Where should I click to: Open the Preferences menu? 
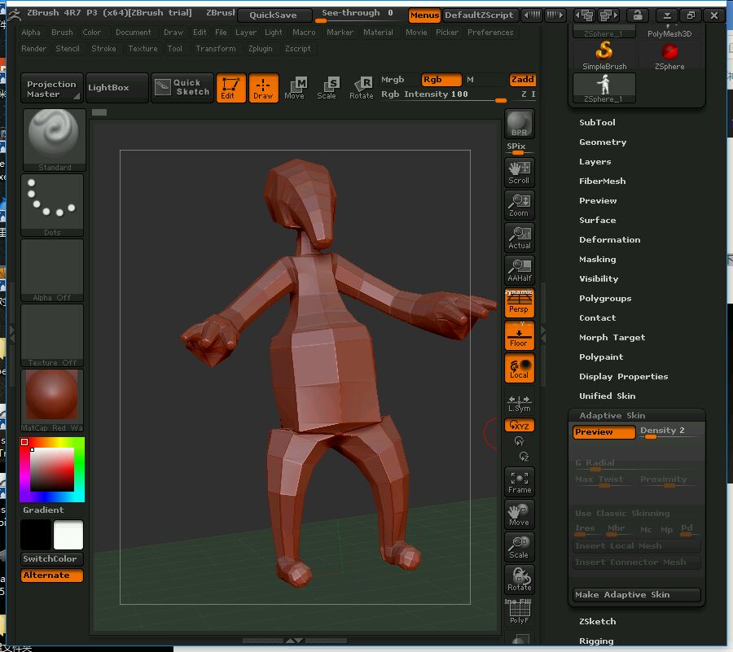(x=490, y=33)
